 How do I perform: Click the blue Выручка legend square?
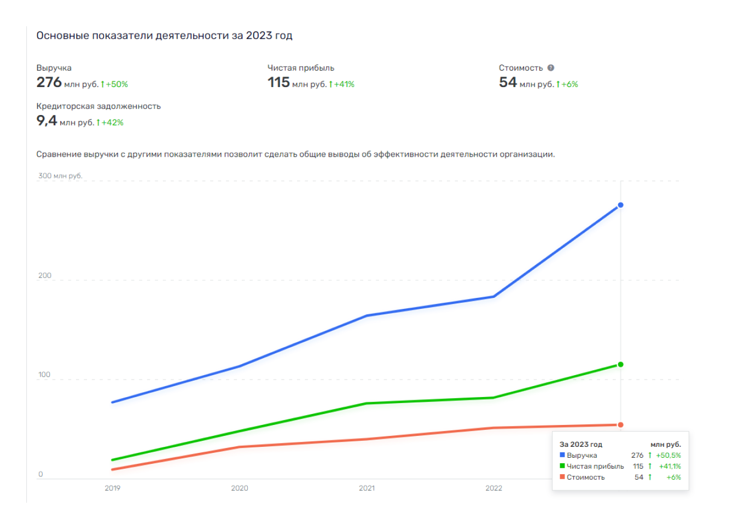pos(562,455)
